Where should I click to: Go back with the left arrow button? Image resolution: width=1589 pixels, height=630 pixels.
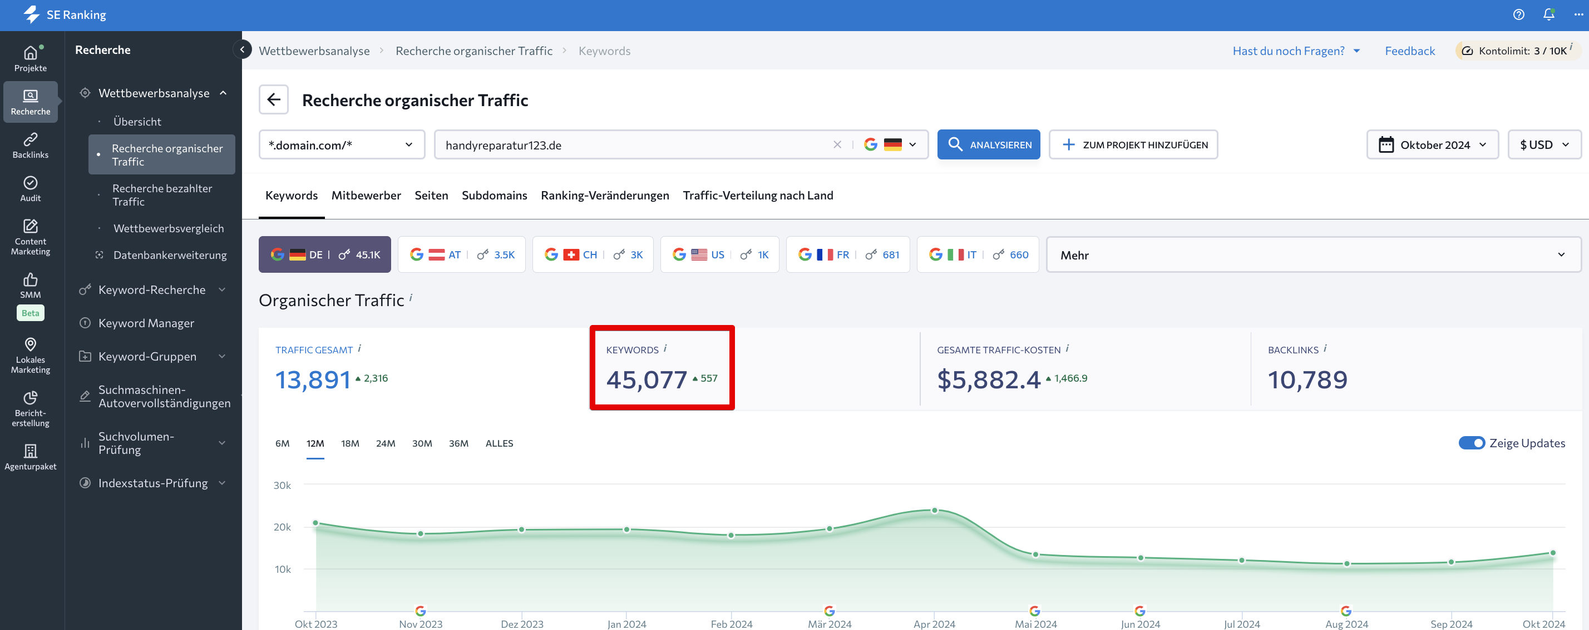click(x=273, y=100)
